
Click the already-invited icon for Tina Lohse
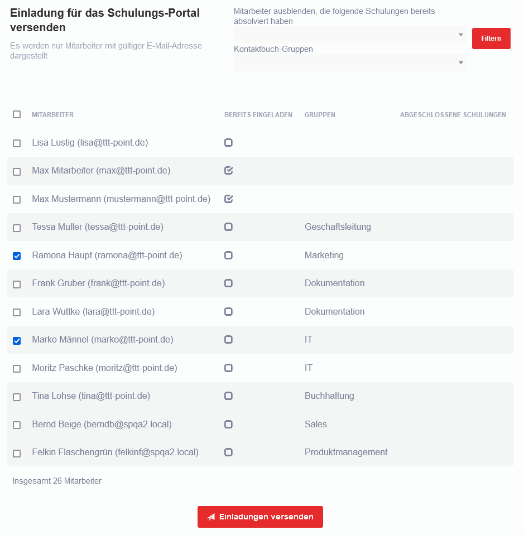click(228, 396)
